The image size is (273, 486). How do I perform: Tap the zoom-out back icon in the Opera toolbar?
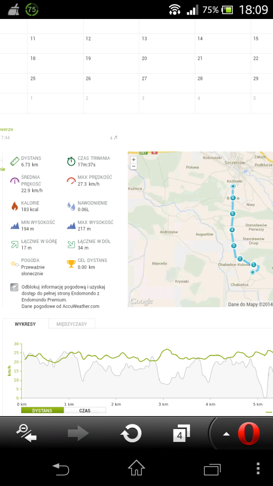pos(27,433)
